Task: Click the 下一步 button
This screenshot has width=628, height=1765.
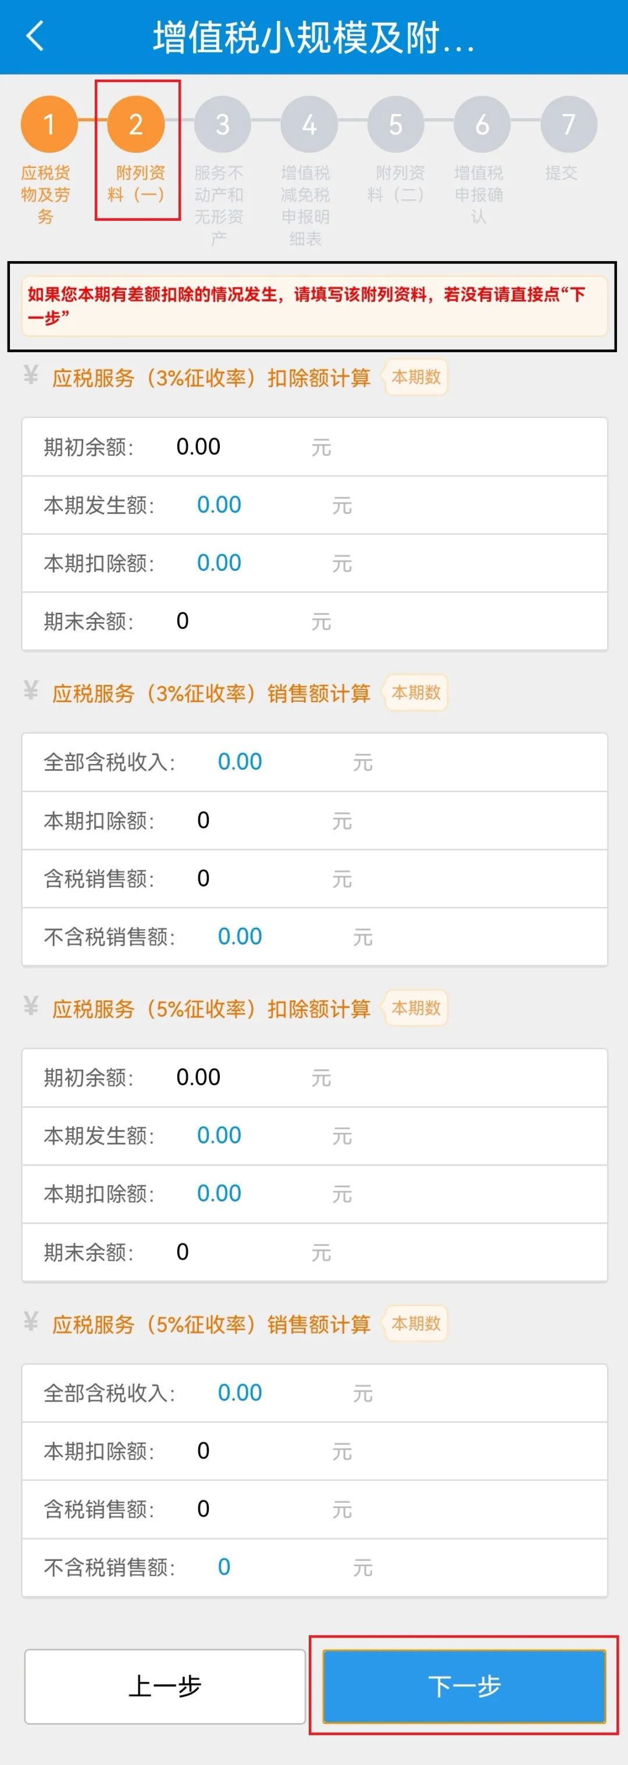Action: [x=464, y=1686]
